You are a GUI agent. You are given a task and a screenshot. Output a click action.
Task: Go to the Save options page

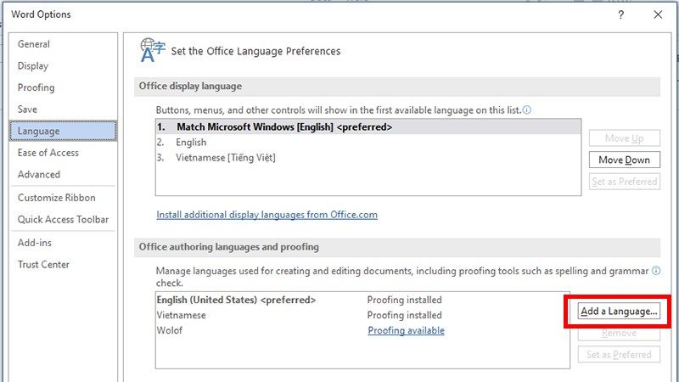point(63,110)
